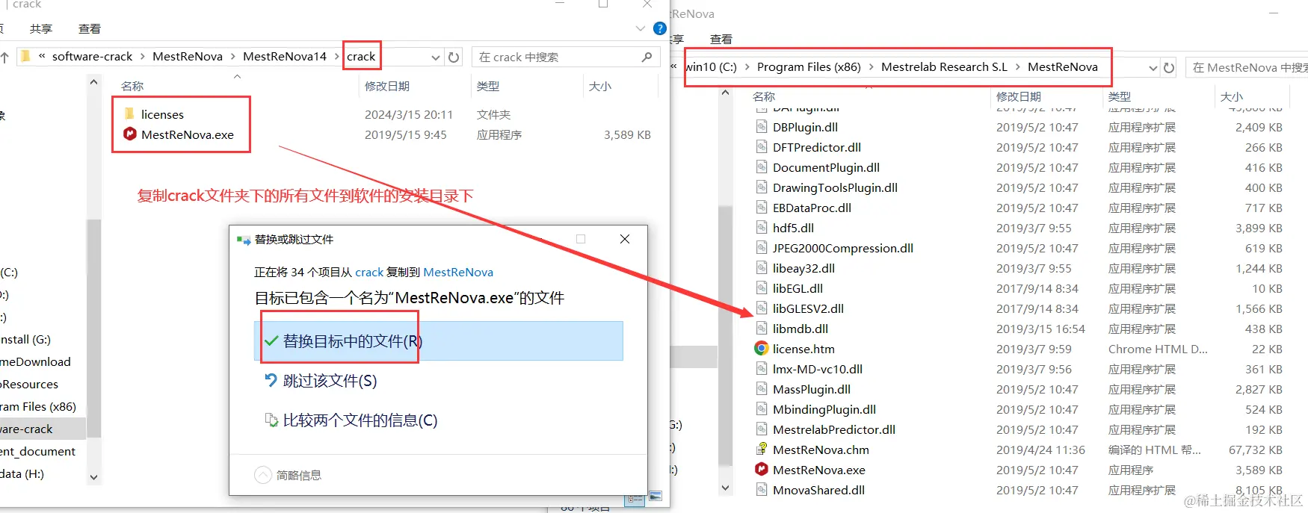The width and height of the screenshot is (1308, 513).
Task: Go up one folder level in crack window
Action: pyautogui.click(x=4, y=57)
